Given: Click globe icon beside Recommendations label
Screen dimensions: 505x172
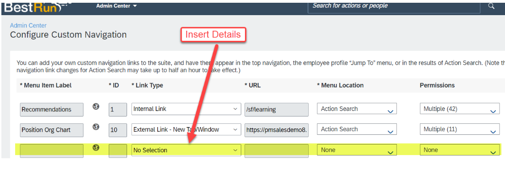Looking at the screenshot, I should 96,106.
